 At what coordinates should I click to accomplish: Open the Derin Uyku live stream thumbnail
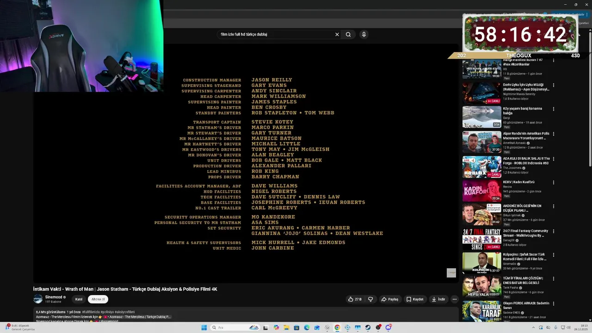click(x=481, y=93)
